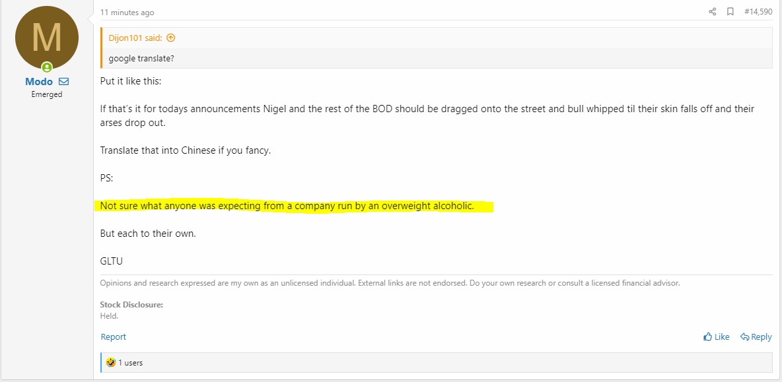Click the 'Stock Disclosure:' label

(131, 305)
